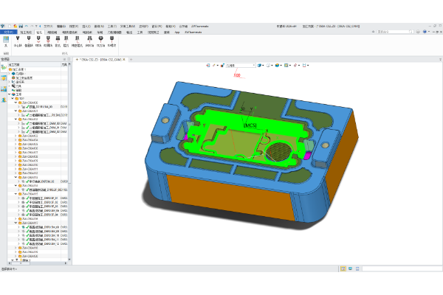Open the 加工方案 ribbon tab
443x295 pixels.
25,32
